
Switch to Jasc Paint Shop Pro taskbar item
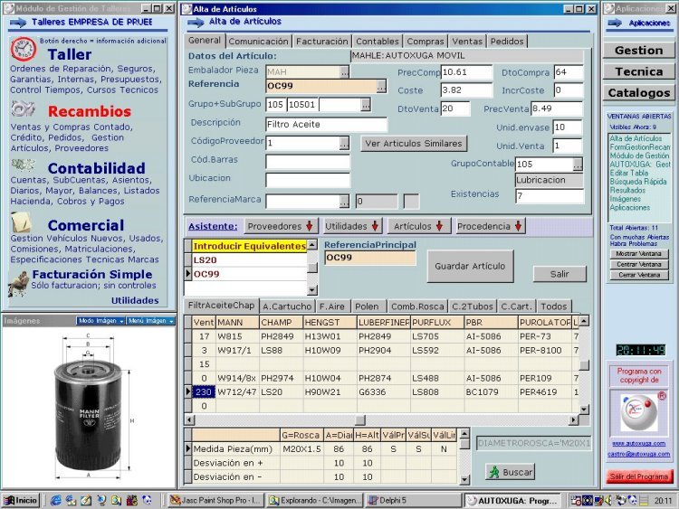[215, 500]
